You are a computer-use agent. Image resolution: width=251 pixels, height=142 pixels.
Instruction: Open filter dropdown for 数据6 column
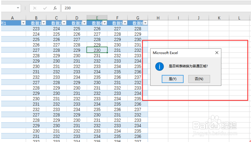coord(145,23)
